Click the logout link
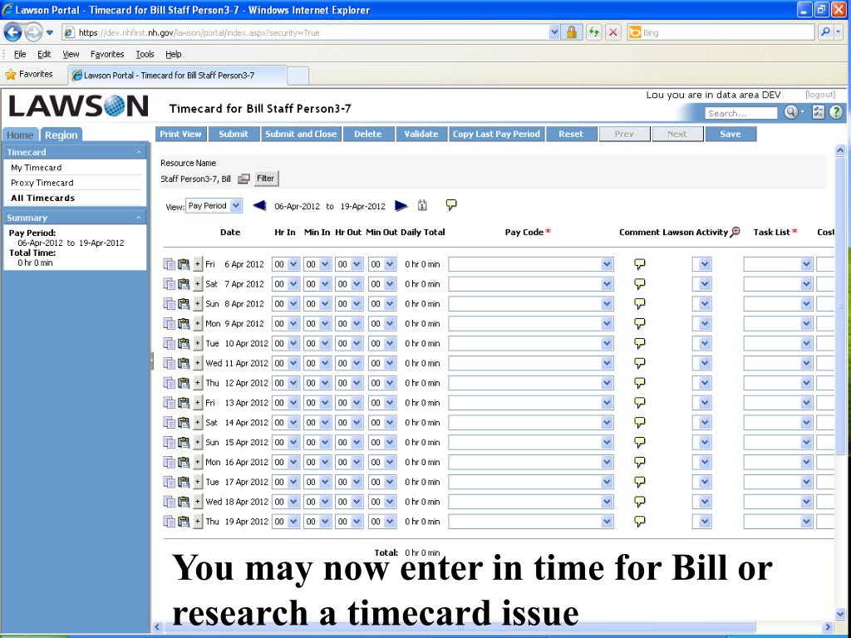Screen dimensions: 851x638 820,95
